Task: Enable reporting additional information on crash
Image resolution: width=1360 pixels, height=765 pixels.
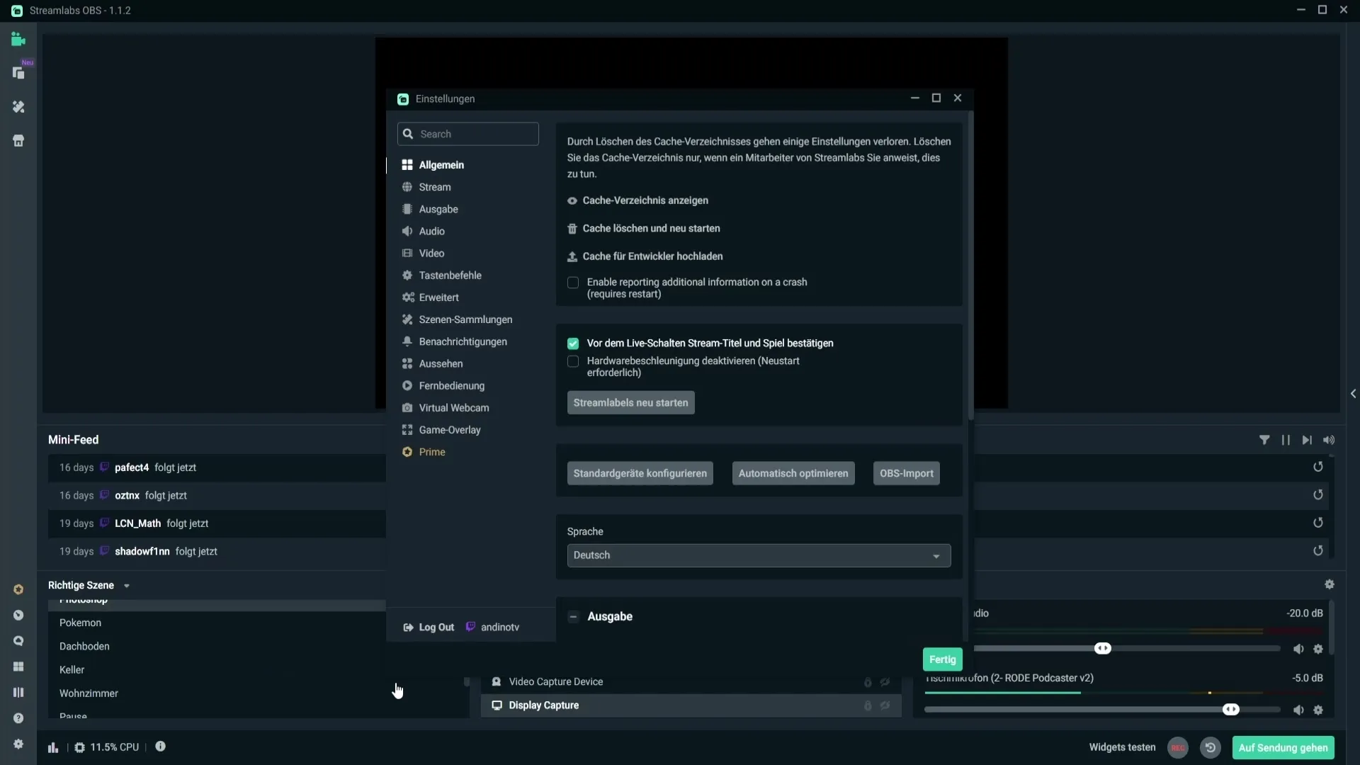Action: click(x=573, y=283)
